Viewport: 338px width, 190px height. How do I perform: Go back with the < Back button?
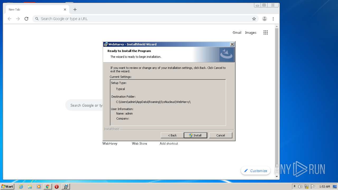[x=172, y=135]
